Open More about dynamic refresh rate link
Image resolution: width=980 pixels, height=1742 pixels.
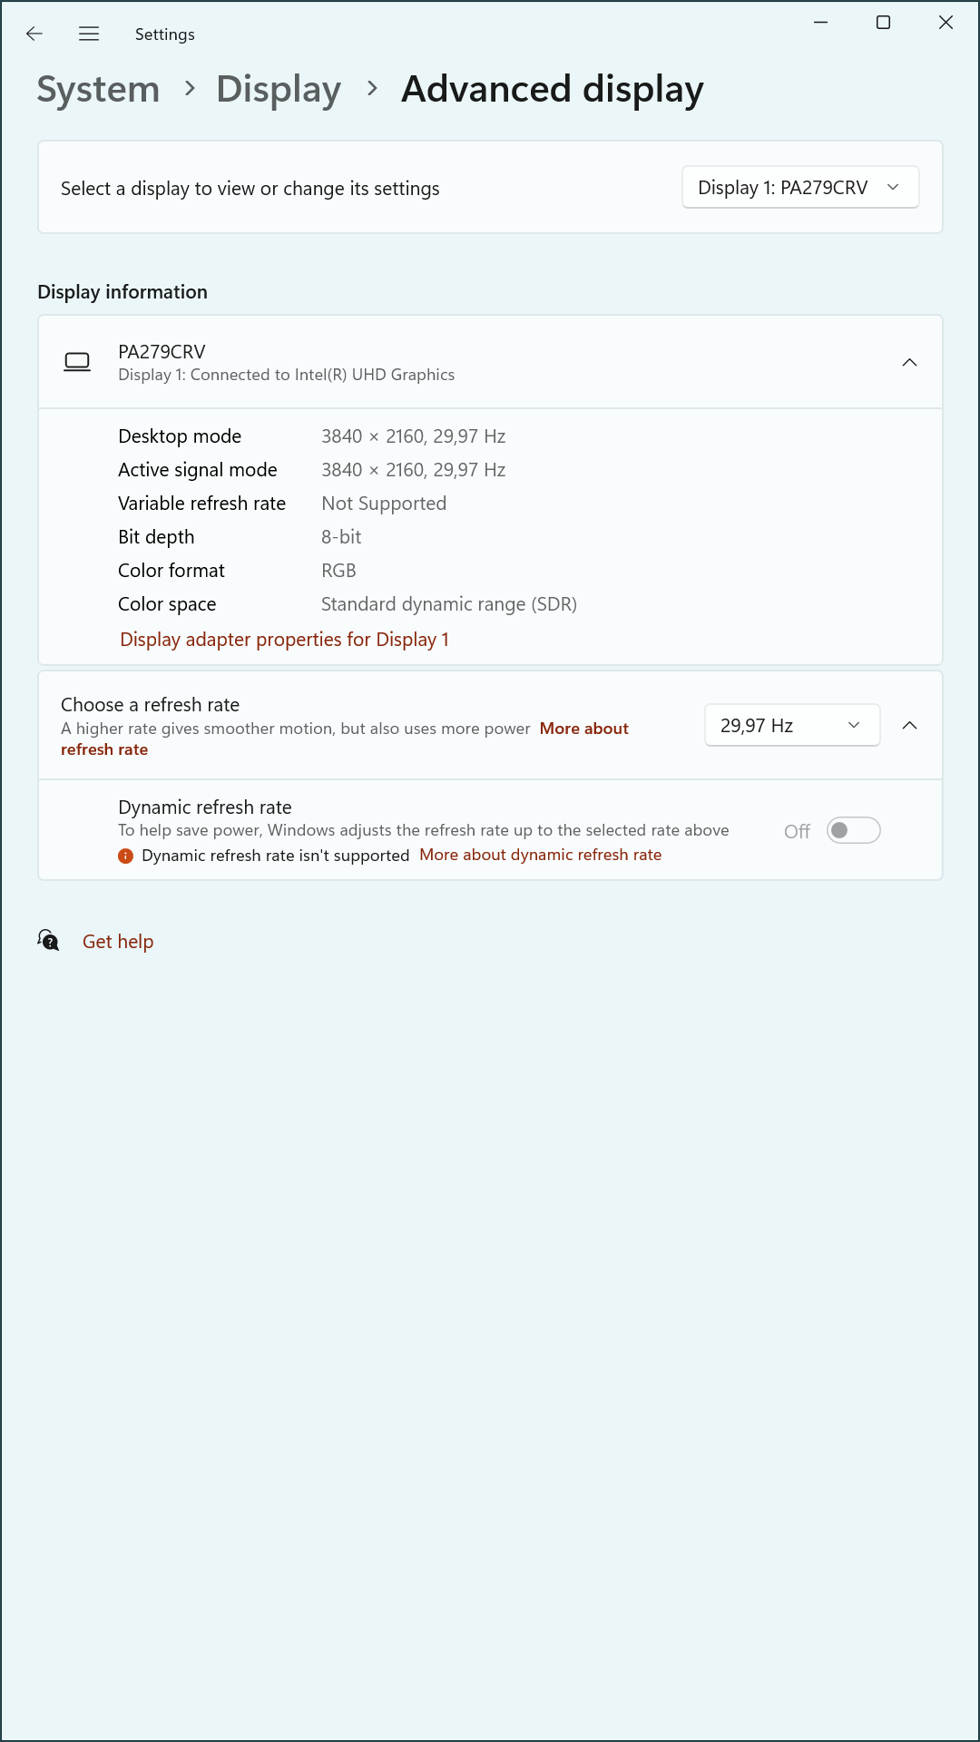541,855
